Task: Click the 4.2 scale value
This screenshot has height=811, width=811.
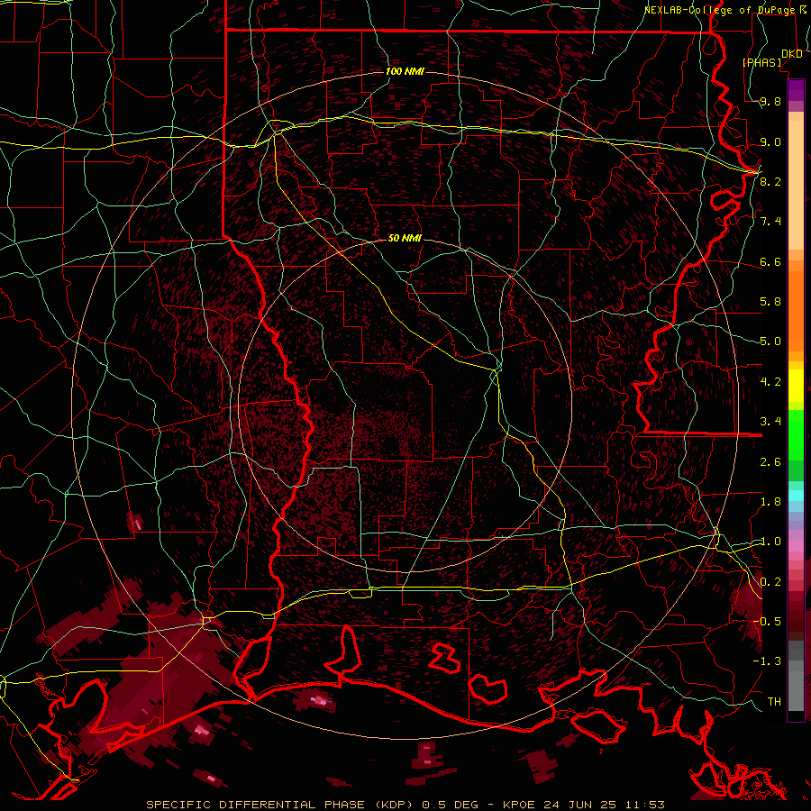Action: tap(770, 382)
